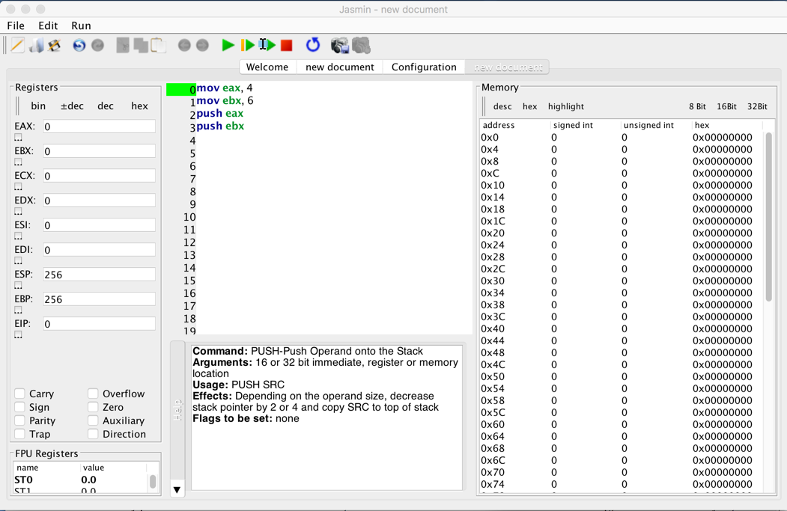This screenshot has height=511, width=787.
Task: Open the Run menu
Action: pos(81,25)
